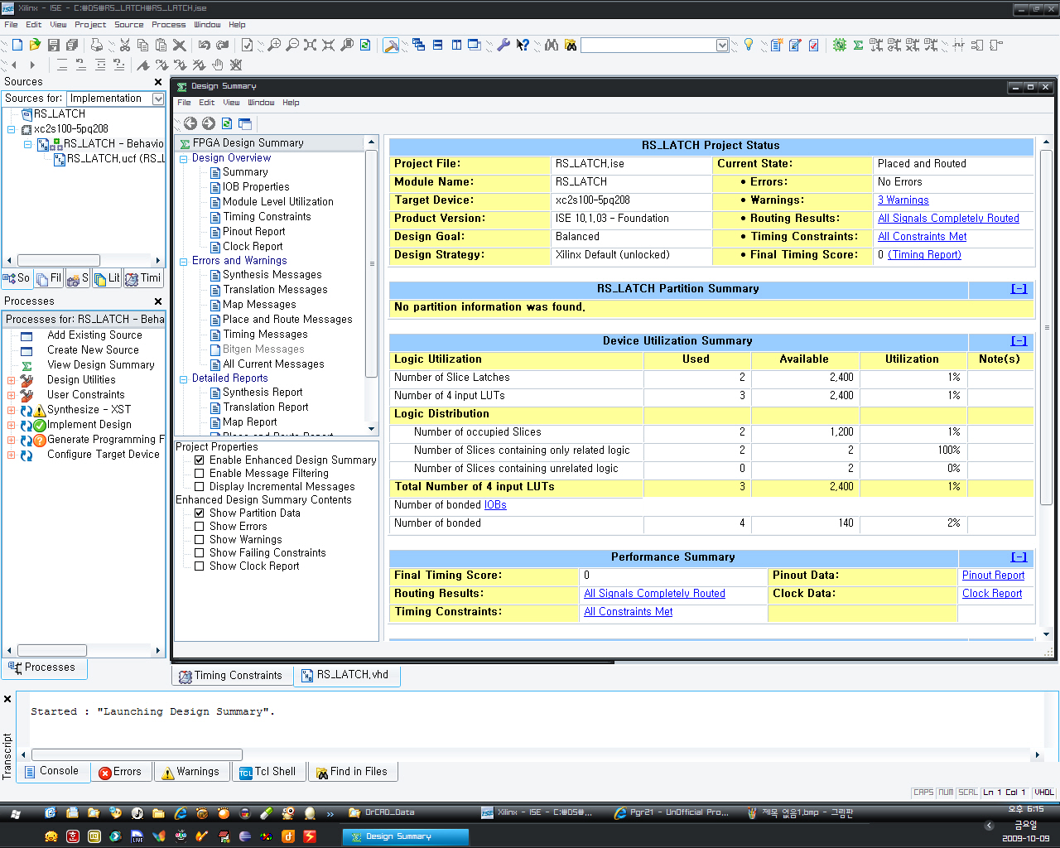Check the Show Errors checkbox
The width and height of the screenshot is (1060, 848).
(199, 527)
